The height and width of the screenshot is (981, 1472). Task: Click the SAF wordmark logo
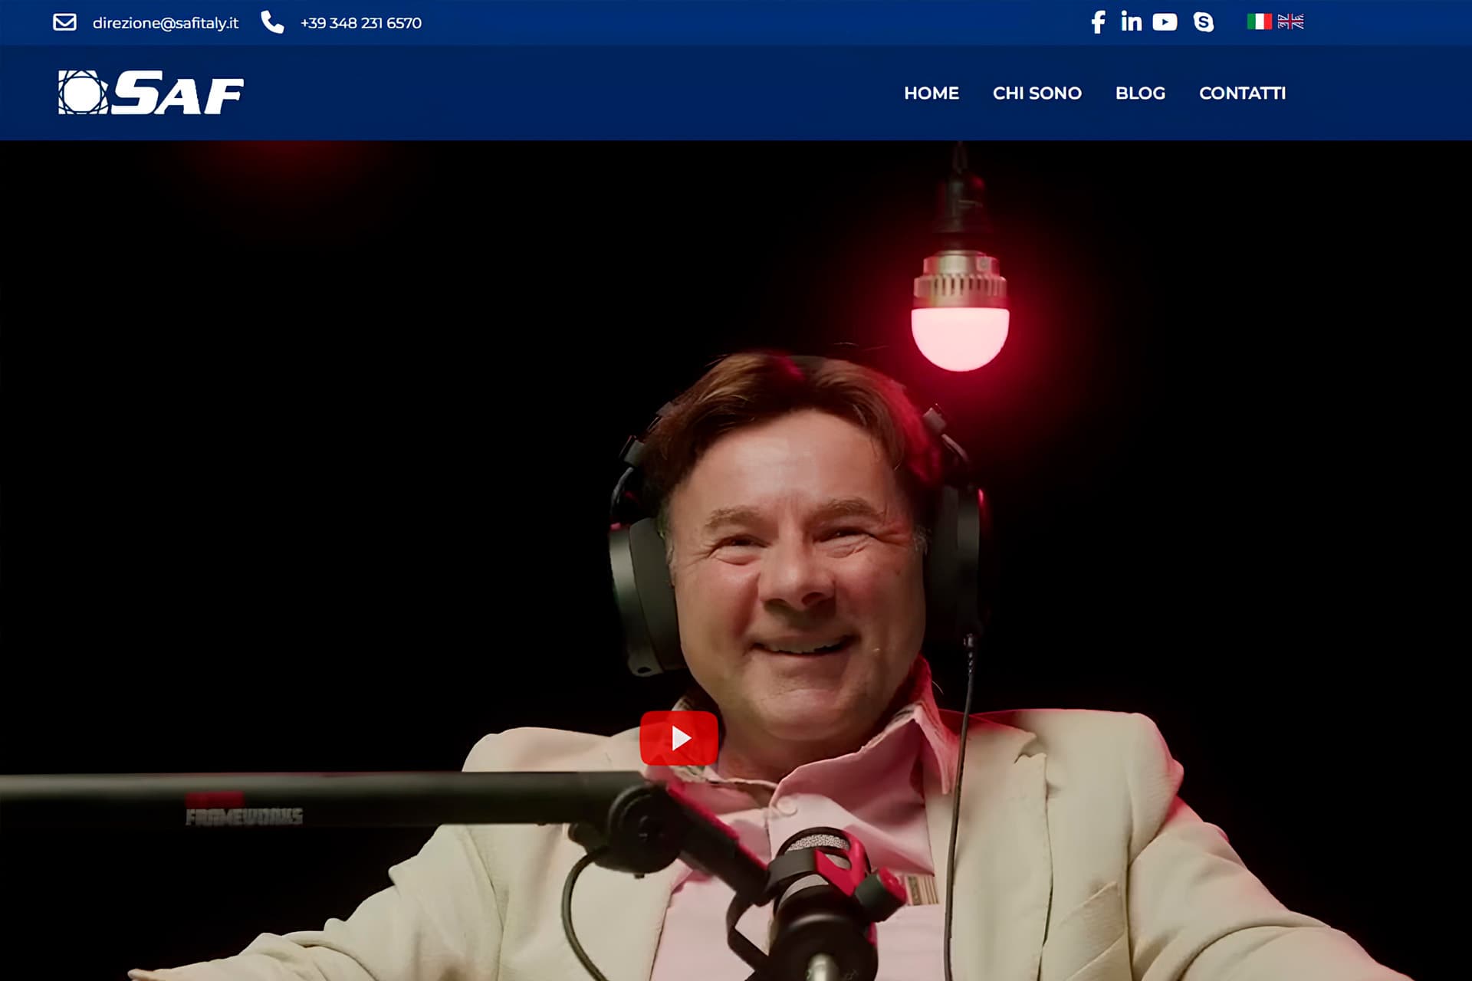[x=178, y=93]
